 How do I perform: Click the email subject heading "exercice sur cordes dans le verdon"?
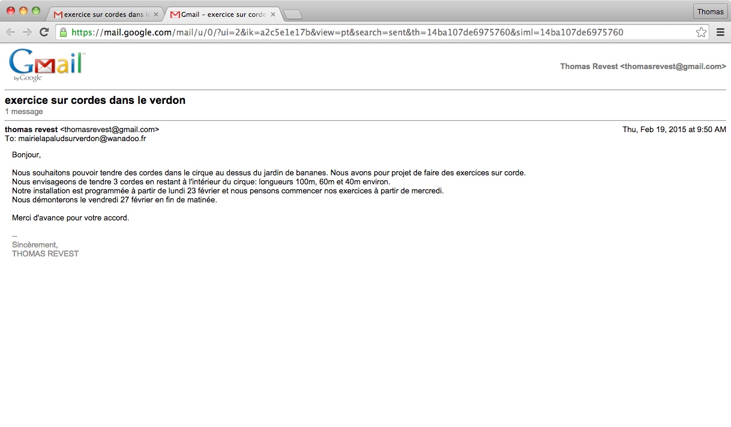pos(95,100)
